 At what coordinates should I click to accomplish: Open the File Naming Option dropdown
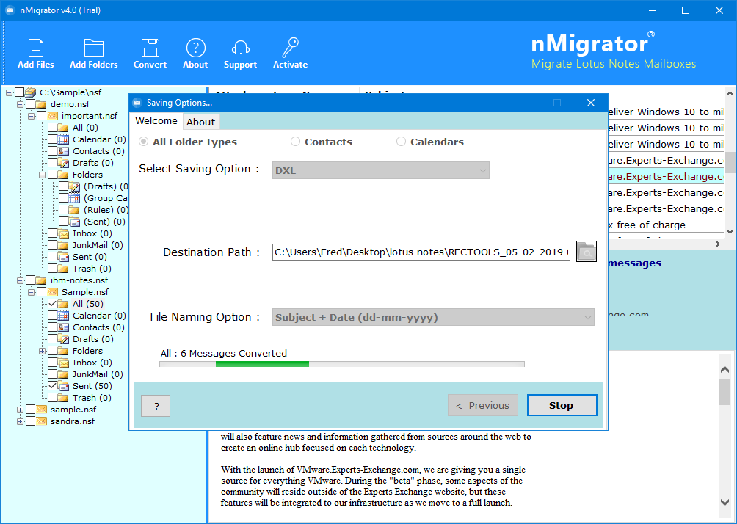pyautogui.click(x=433, y=317)
